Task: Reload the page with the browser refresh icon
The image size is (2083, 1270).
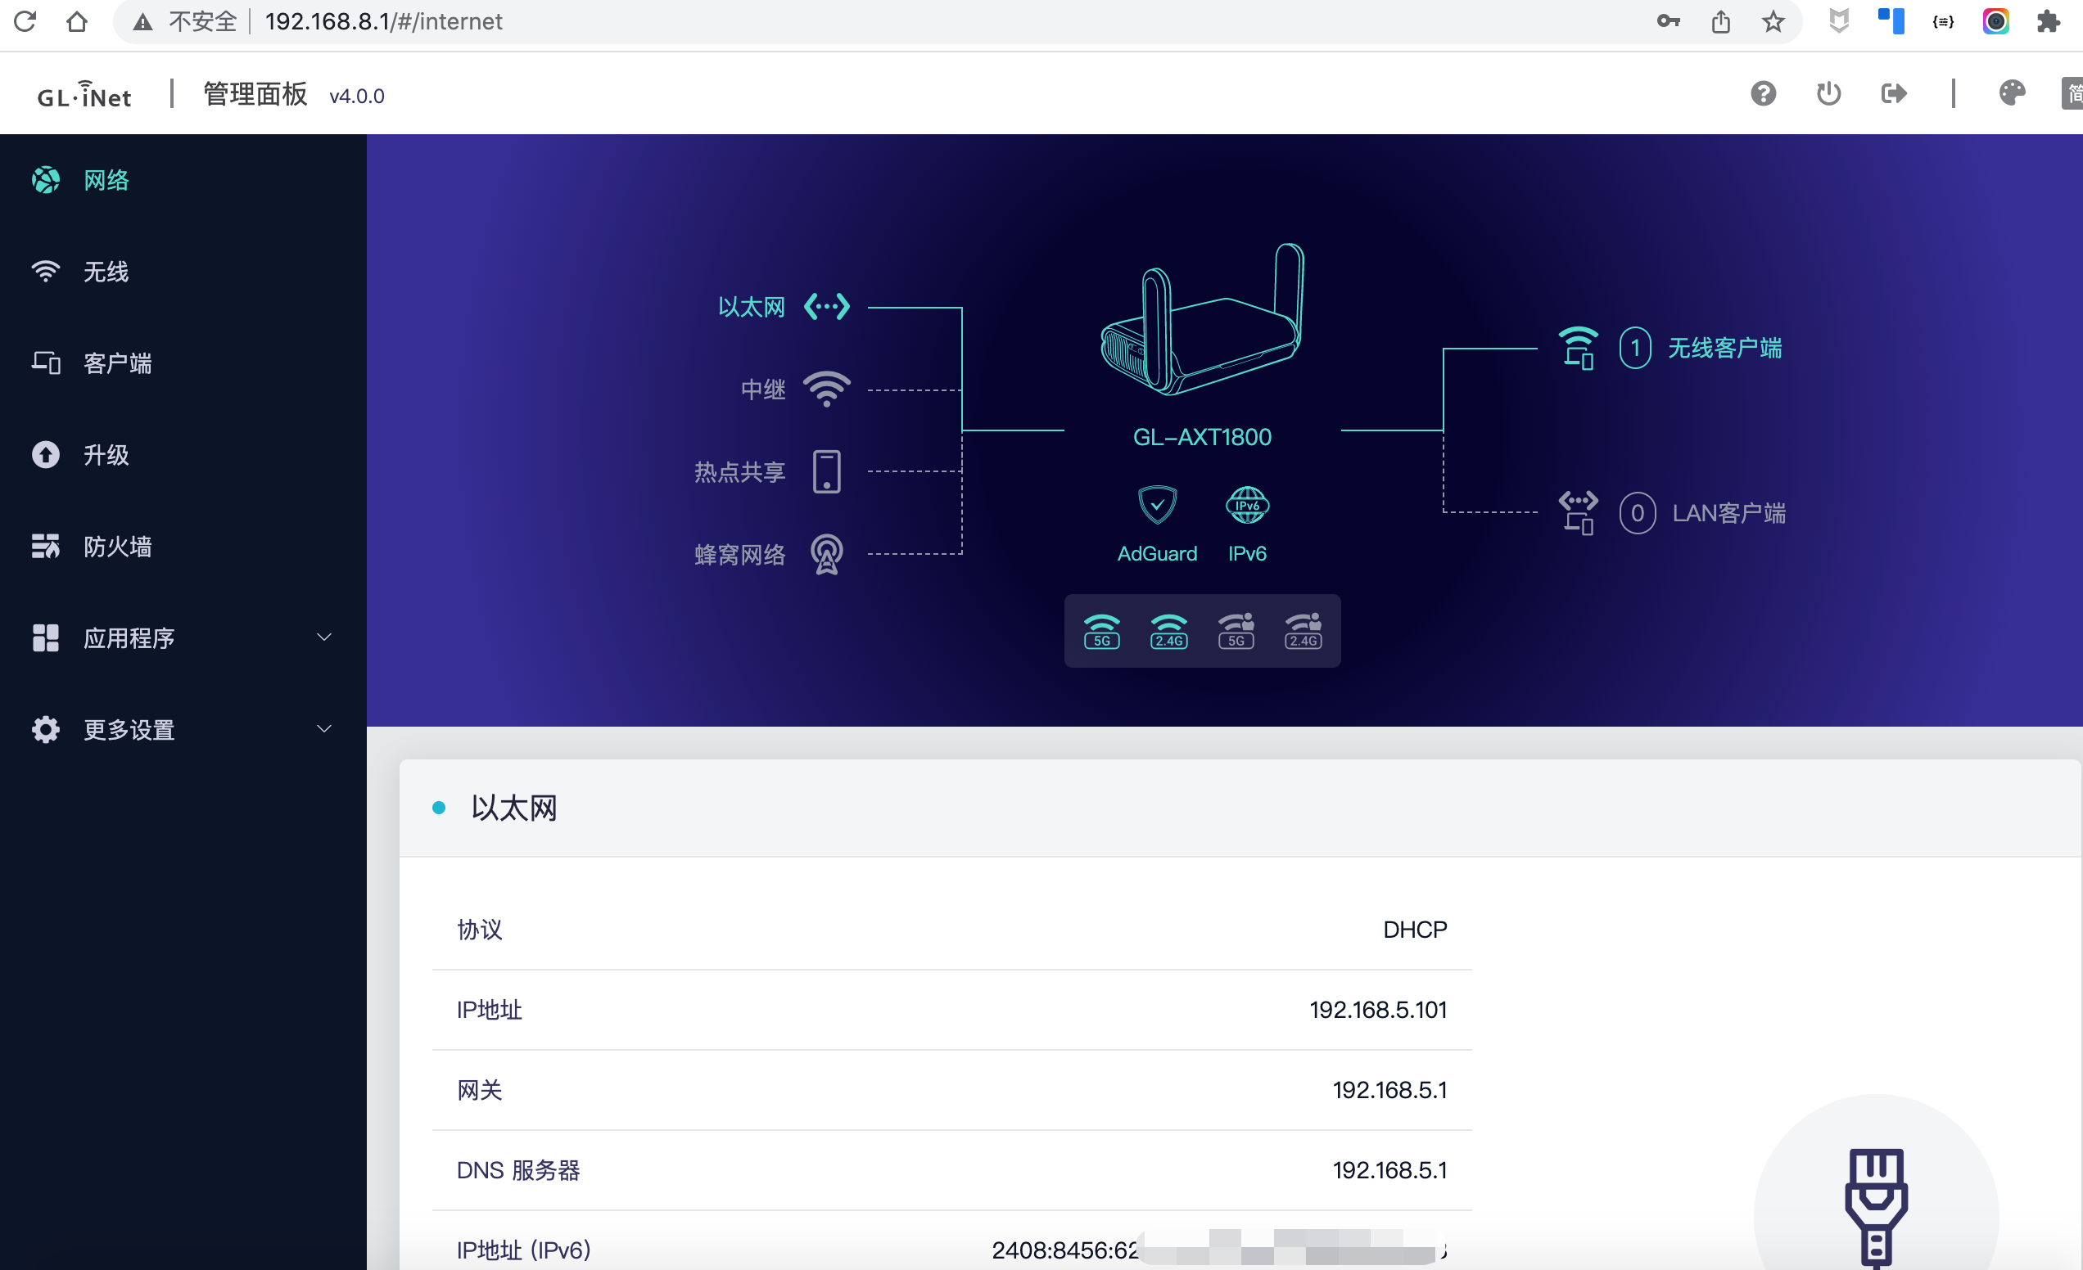Action: point(25,21)
